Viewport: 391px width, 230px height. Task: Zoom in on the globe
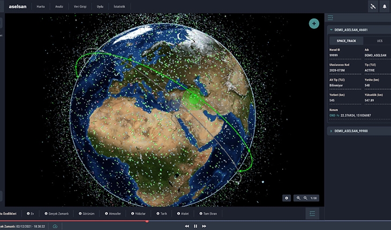pyautogui.click(x=298, y=198)
